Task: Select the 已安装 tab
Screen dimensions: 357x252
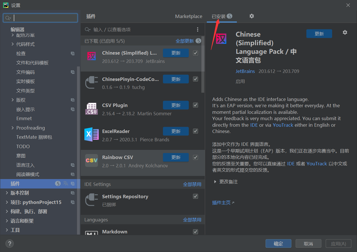Action: [x=222, y=16]
